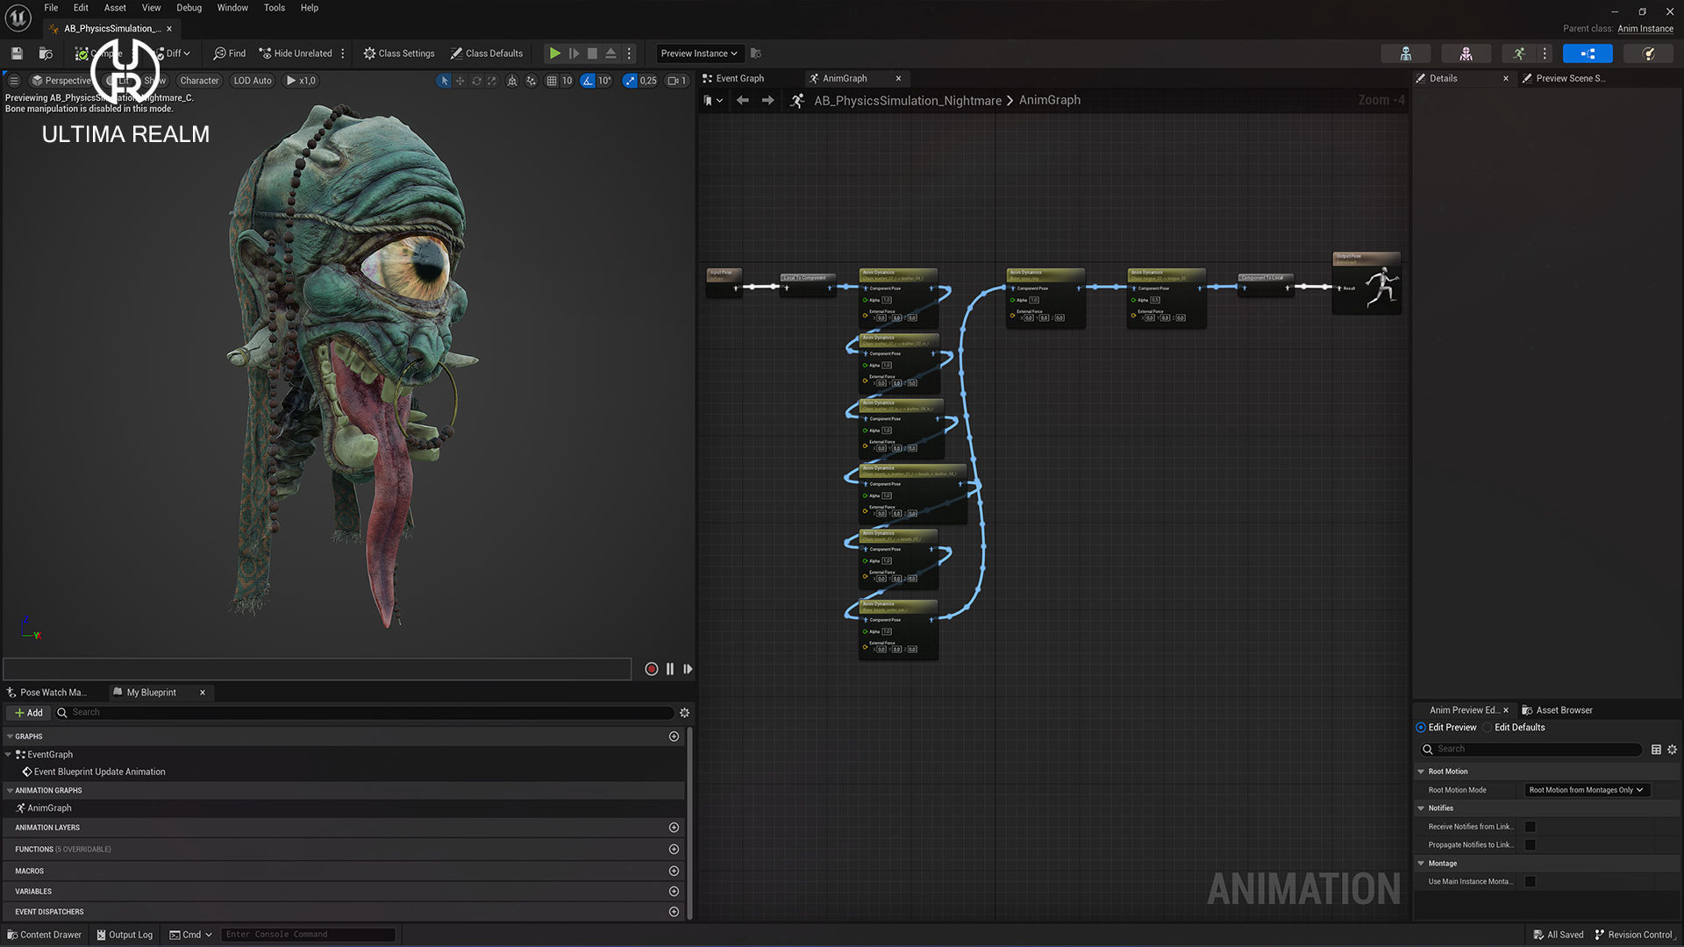Open the Debug menu
Viewport: 1684px width, 947px height.
tap(189, 8)
